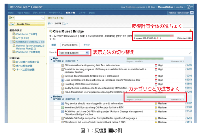Image resolution: width=202 pixels, height=136 pixels.
Task: Open work item 73305 link
Action: (x=189, y=65)
